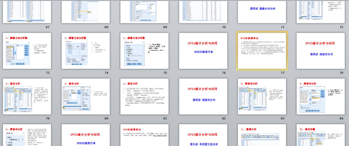Select slide 74 statistics dialog thumbnail

click(x=86, y=51)
